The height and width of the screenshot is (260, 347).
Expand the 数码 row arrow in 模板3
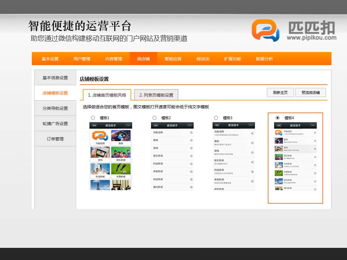tap(253, 142)
